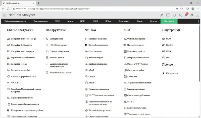Select the Отчеты tab
This screenshot has height=118, width=201.
(x=153, y=21)
